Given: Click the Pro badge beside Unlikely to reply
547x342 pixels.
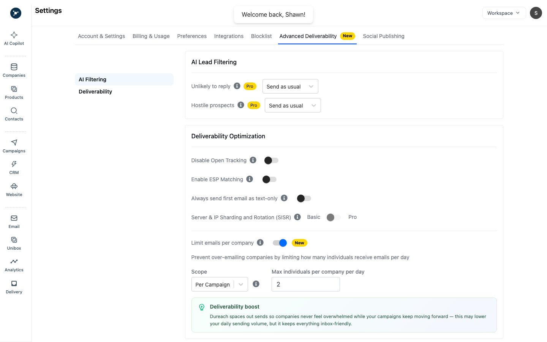Looking at the screenshot, I should [x=250, y=86].
